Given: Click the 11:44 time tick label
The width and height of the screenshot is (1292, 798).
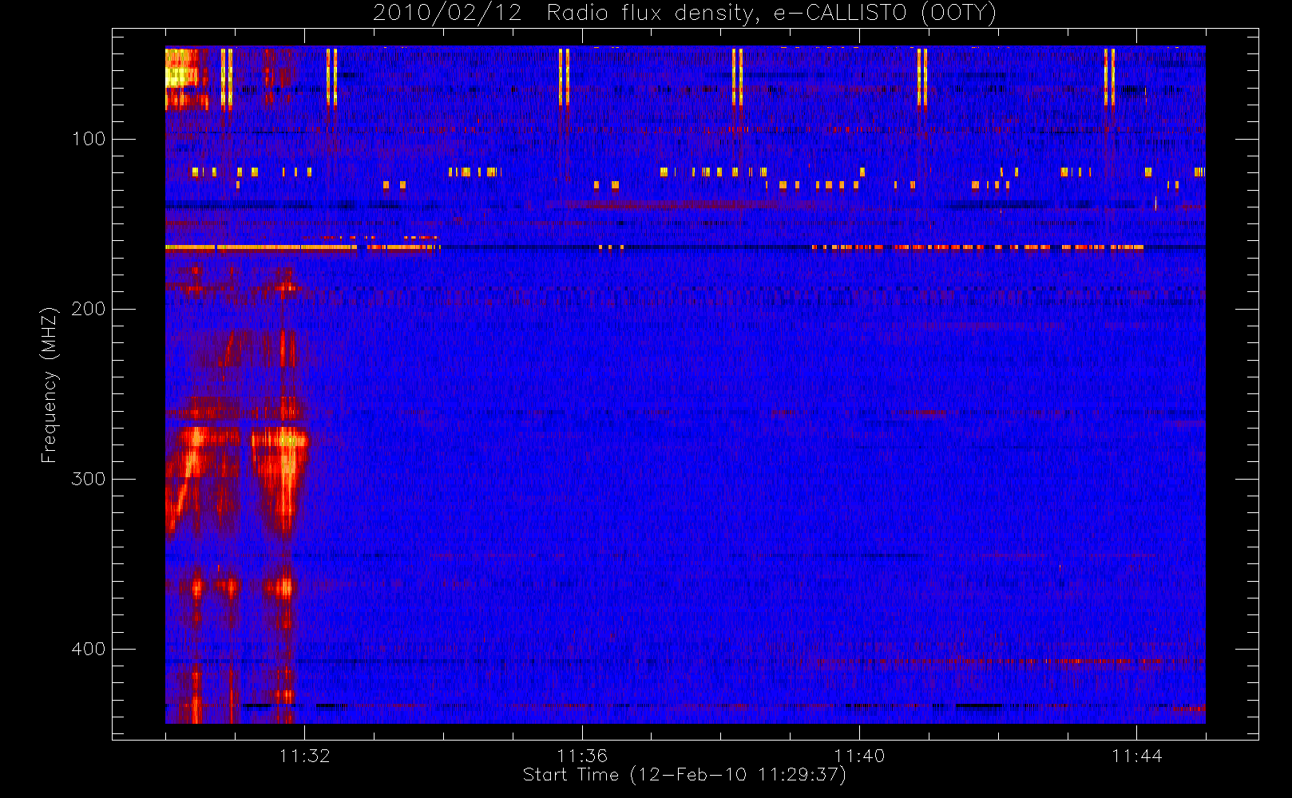Looking at the screenshot, I should tap(1137, 756).
